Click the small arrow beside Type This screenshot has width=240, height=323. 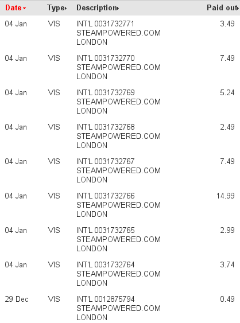coord(65,8)
